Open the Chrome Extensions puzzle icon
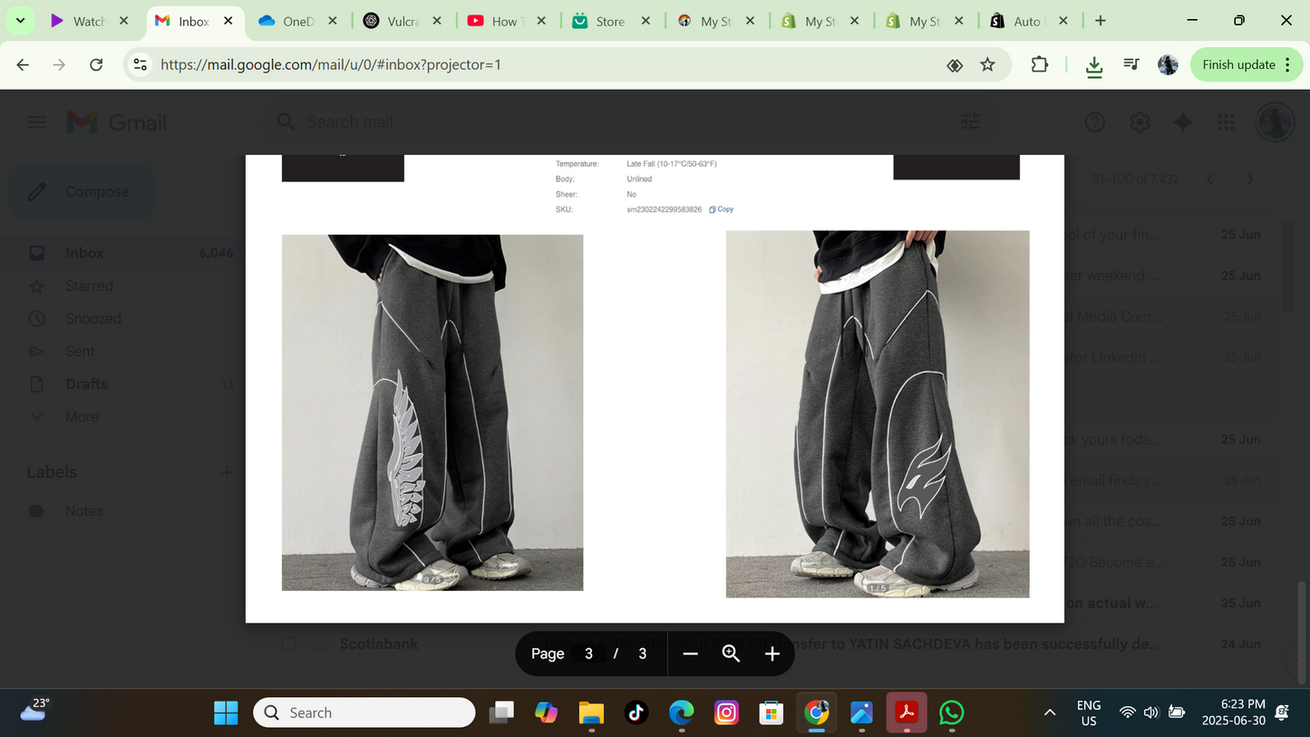The image size is (1310, 737). pyautogui.click(x=1039, y=64)
